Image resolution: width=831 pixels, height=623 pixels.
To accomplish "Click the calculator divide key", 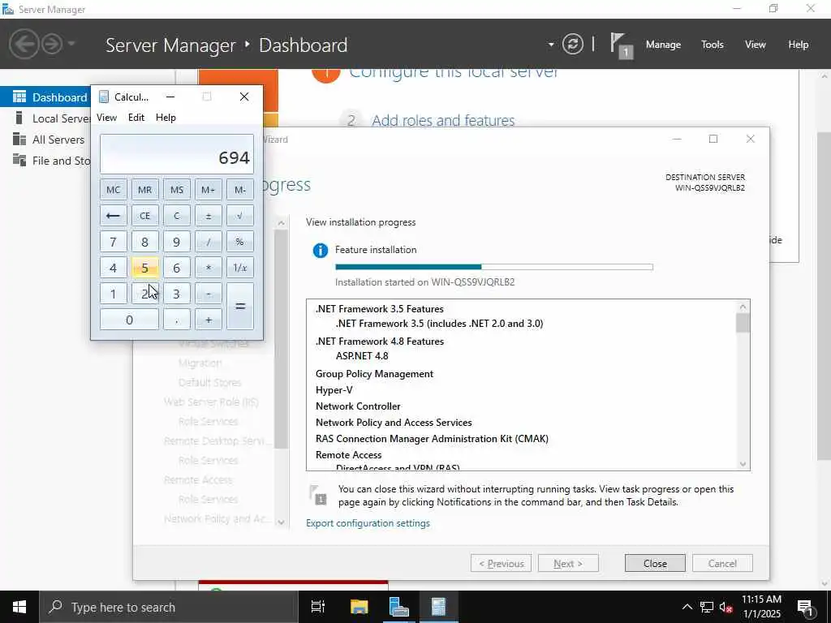I will tap(209, 242).
